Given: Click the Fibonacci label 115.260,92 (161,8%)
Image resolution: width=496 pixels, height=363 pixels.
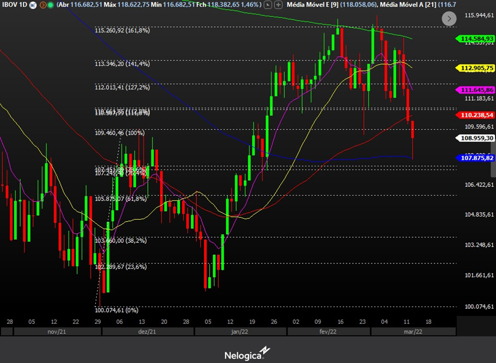Looking at the screenshot, I should [122, 31].
